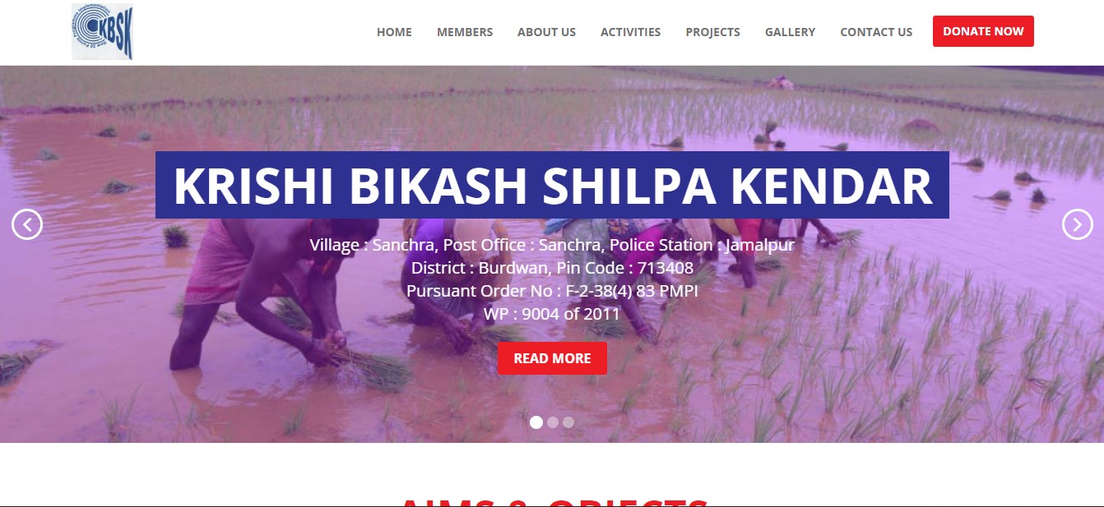1104x507 pixels.
Task: Select the second carousel indicator dot
Action: [553, 422]
